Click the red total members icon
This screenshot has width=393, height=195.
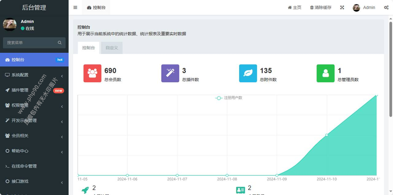point(92,73)
